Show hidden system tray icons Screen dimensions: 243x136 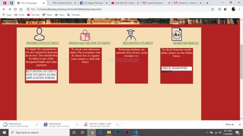point(207,132)
